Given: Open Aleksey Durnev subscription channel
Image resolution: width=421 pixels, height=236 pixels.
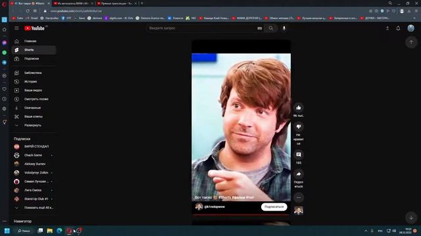Looking at the screenshot, I should (34, 164).
